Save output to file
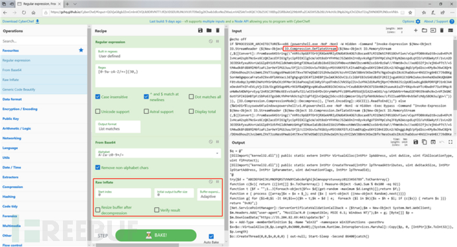The width and height of the screenshot is (457, 247). point(416,142)
